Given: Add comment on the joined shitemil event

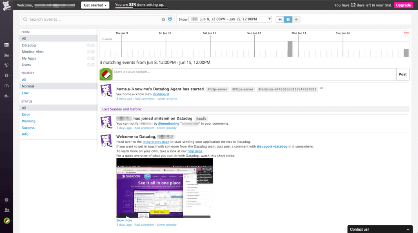Looking at the screenshot, I should 144,128.
